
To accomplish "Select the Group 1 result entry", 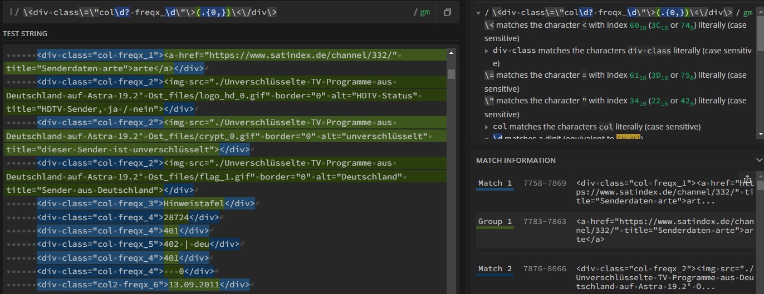I will pos(494,222).
